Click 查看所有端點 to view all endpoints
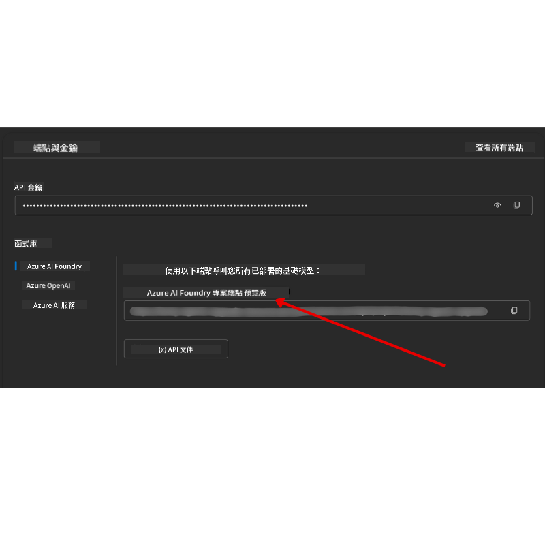The image size is (545, 545). click(499, 147)
